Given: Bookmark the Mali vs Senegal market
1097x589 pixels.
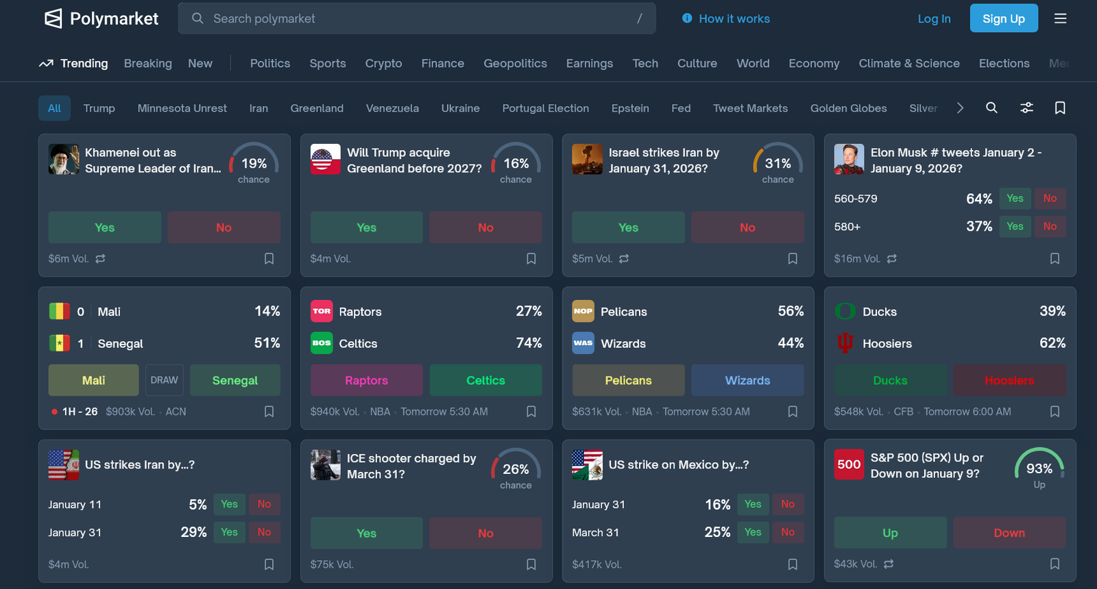Looking at the screenshot, I should tap(269, 412).
